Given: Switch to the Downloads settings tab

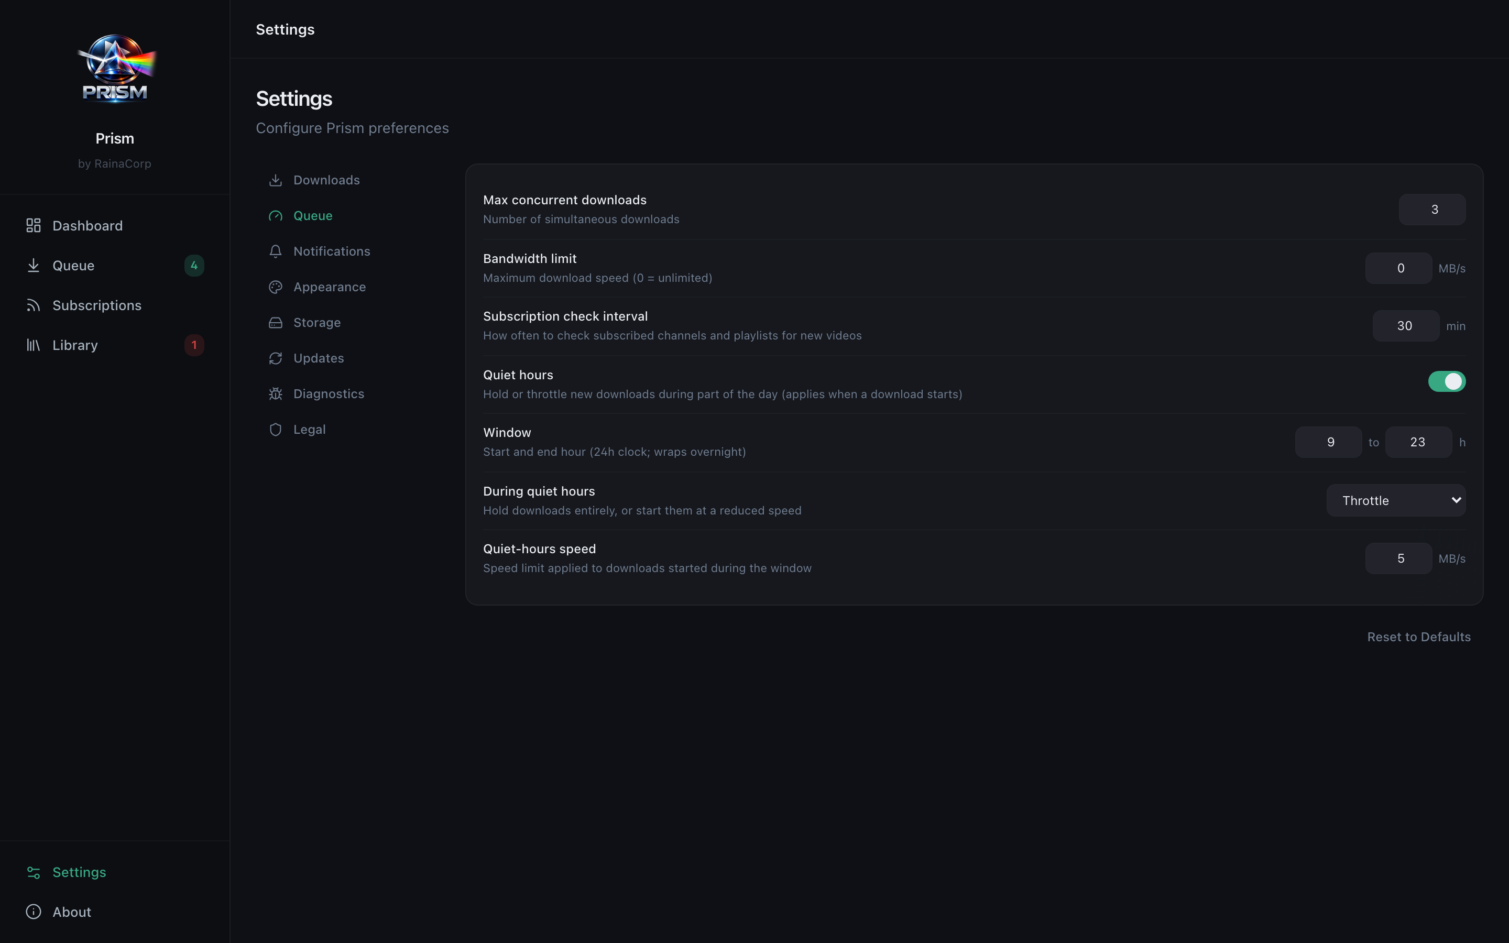Looking at the screenshot, I should coord(349,180).
